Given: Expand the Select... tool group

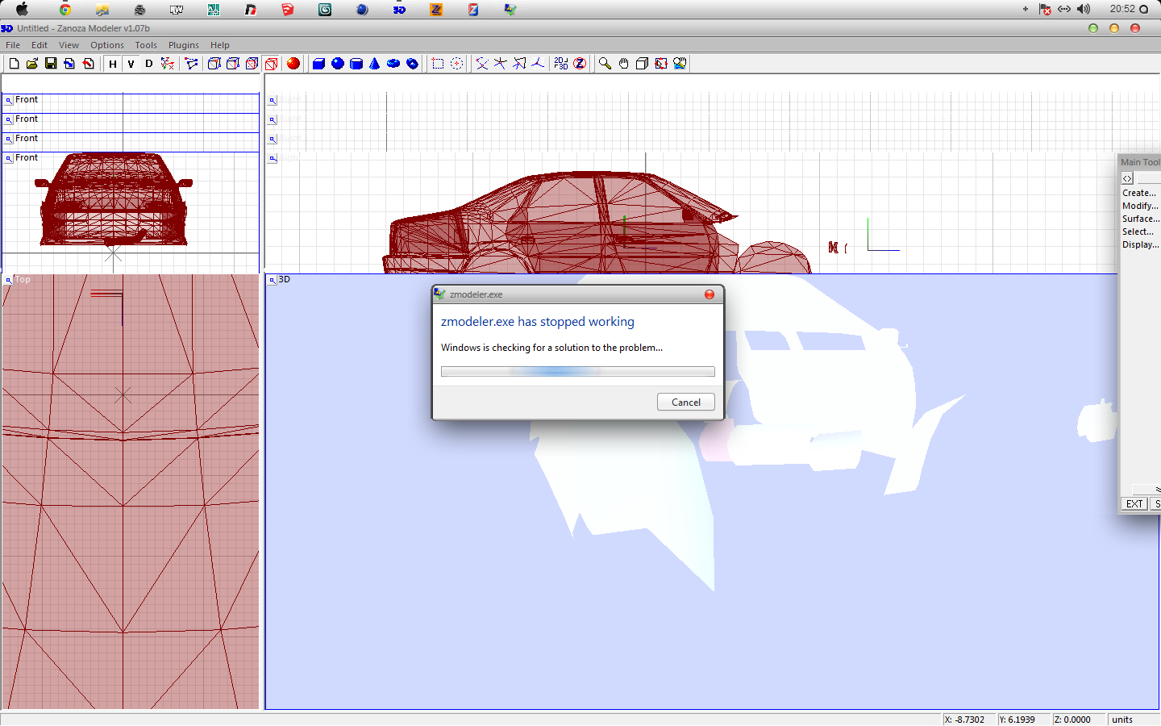Looking at the screenshot, I should [1138, 232].
